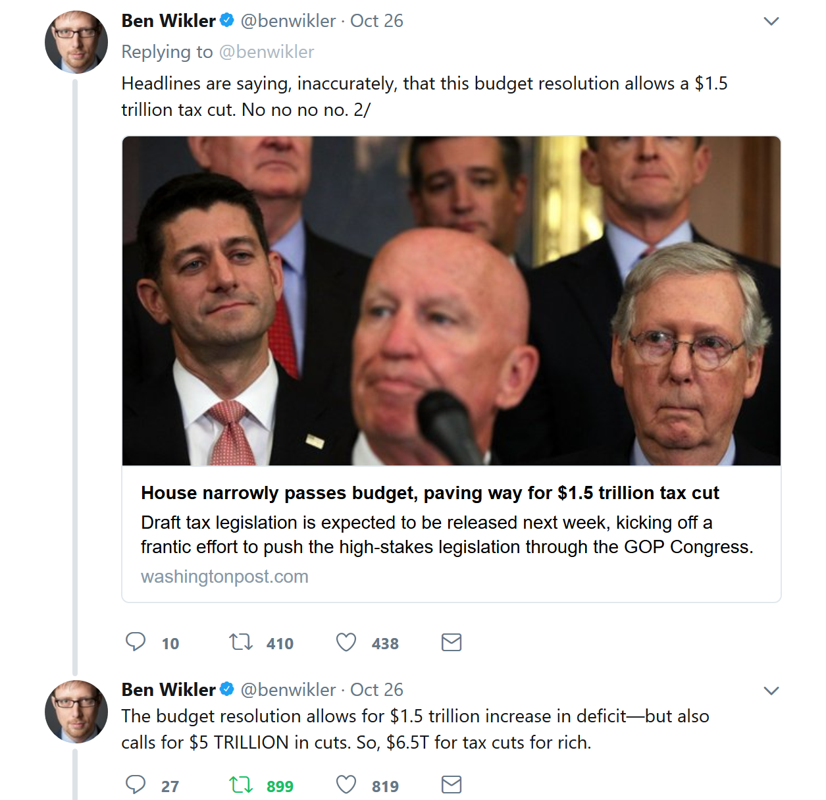Image resolution: width=826 pixels, height=800 pixels.
Task: Click verified badge beside second Ben Wikler name
Action: [227, 689]
